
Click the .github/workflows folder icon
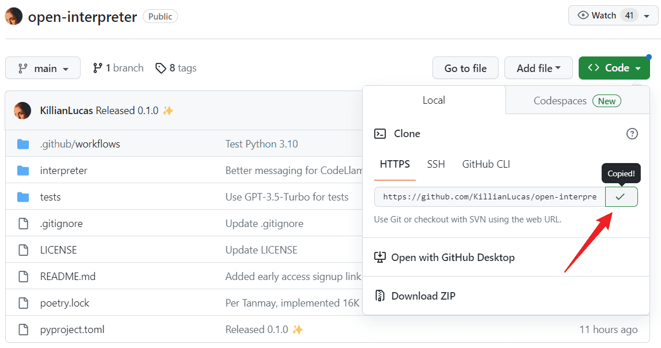click(x=23, y=144)
